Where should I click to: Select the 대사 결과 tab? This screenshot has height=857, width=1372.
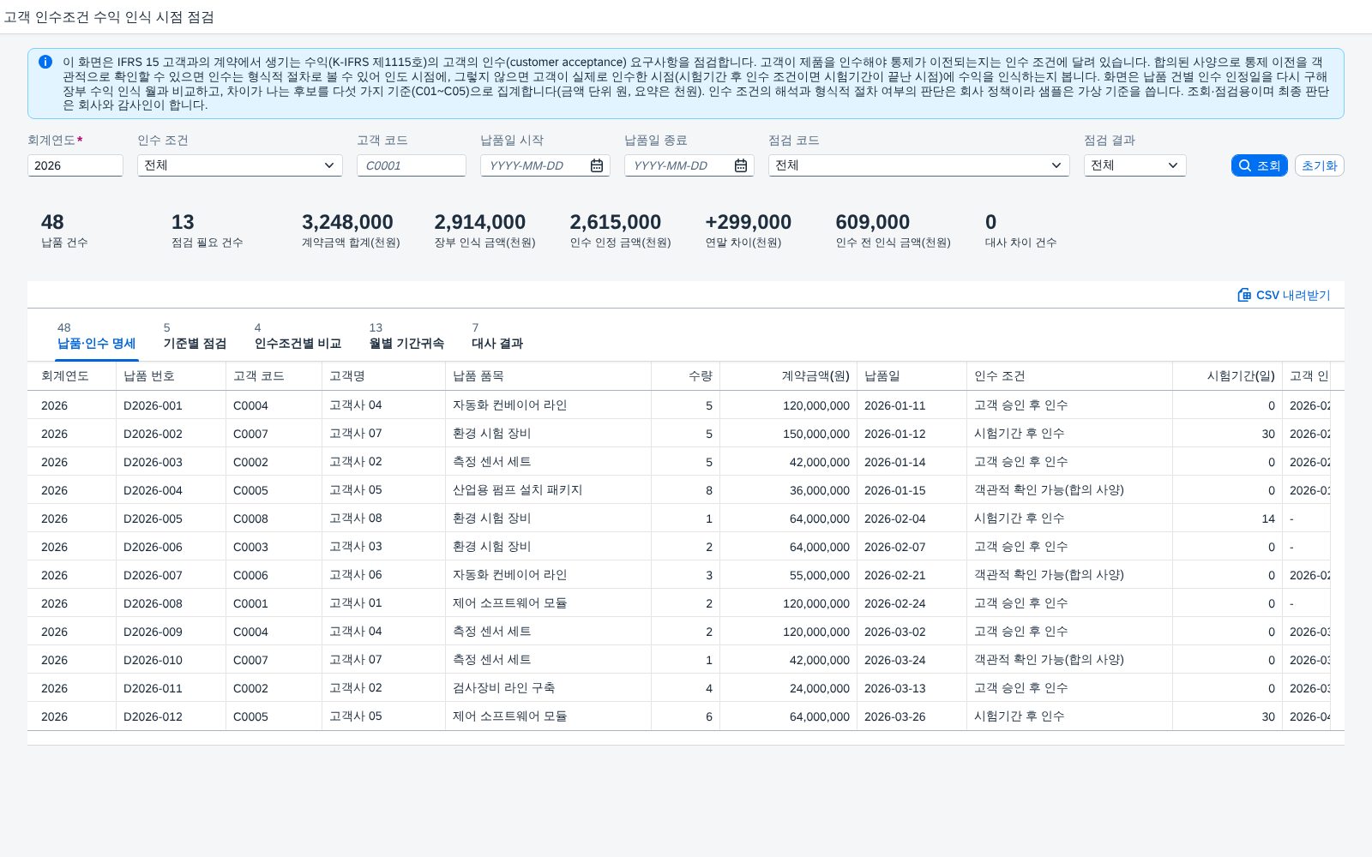click(497, 336)
